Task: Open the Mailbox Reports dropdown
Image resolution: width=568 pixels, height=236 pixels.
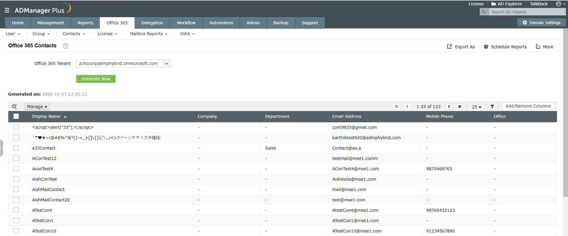Action: coord(149,34)
